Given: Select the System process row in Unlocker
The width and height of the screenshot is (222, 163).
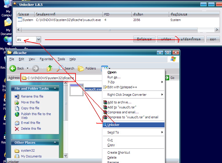Looking at the screenshot, I should (x=118, y=20).
